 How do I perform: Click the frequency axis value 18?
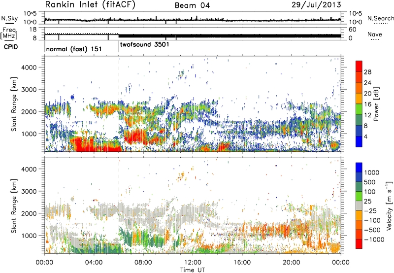tap(33, 30)
